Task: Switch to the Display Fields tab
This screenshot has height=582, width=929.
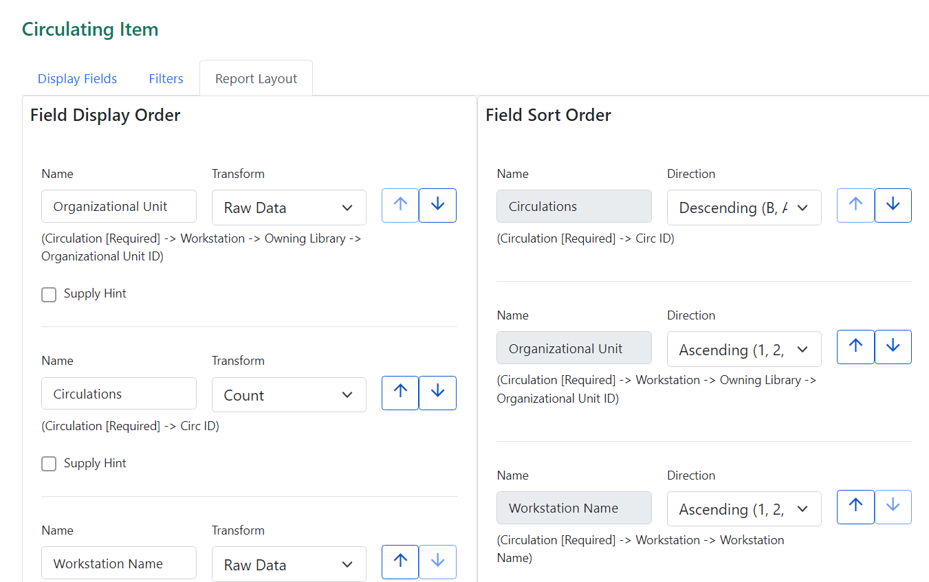Action: pyautogui.click(x=77, y=78)
